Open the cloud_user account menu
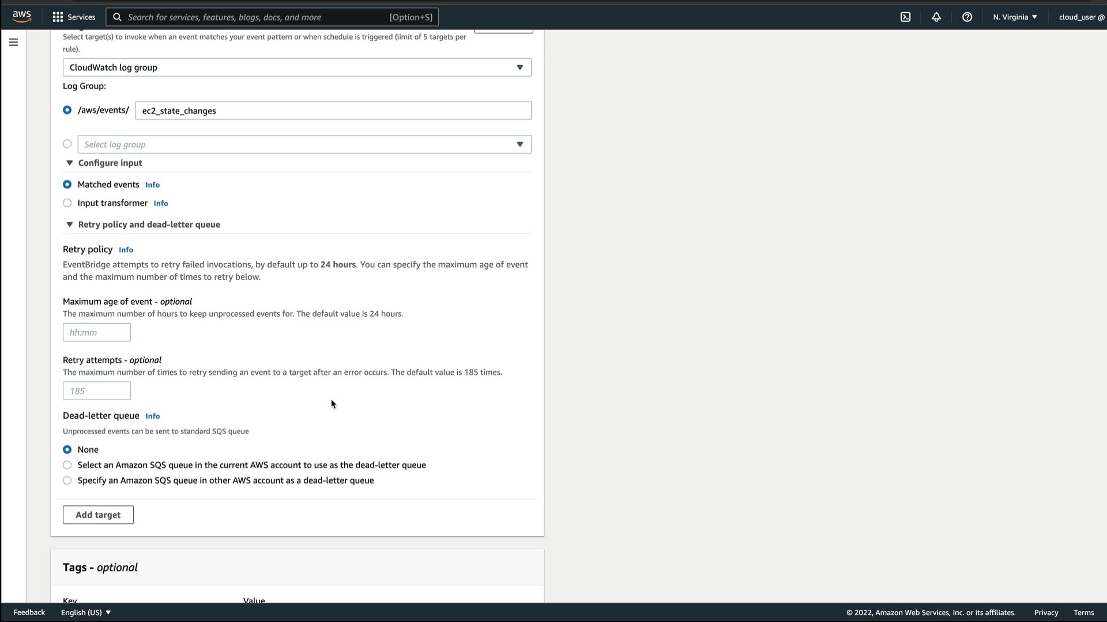 [1081, 17]
